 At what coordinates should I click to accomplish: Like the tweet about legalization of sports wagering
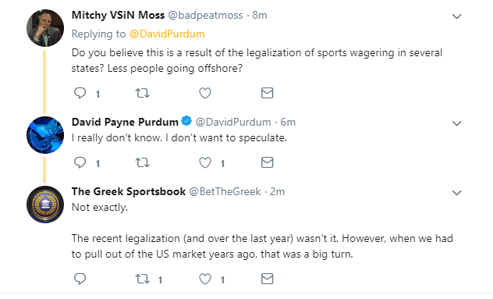click(x=205, y=93)
